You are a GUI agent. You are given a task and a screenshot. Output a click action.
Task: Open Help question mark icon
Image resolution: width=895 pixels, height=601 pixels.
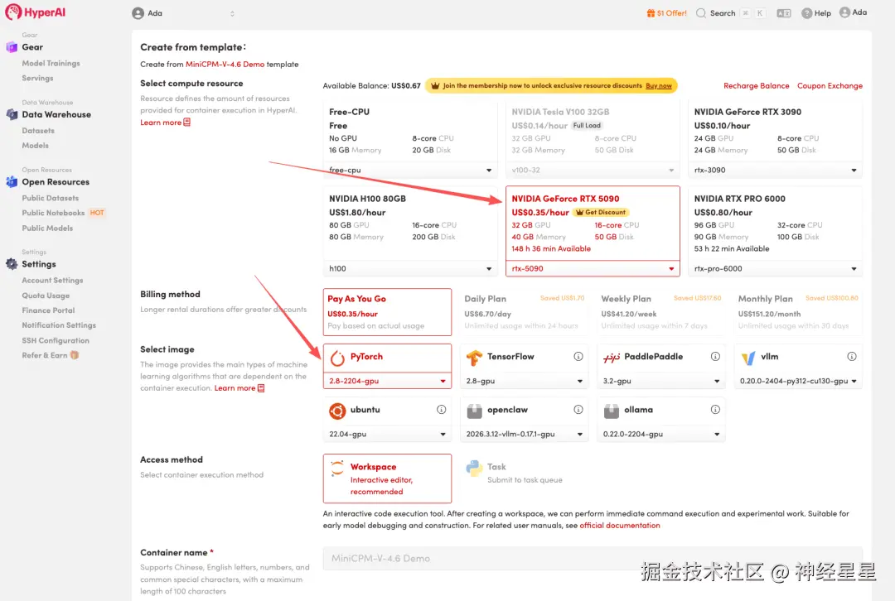tap(806, 13)
